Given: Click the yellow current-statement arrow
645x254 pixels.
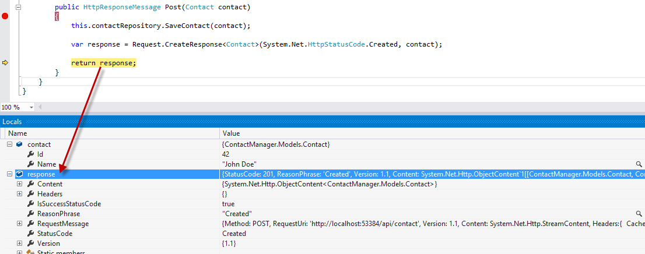Looking at the screenshot, I should (x=5, y=63).
